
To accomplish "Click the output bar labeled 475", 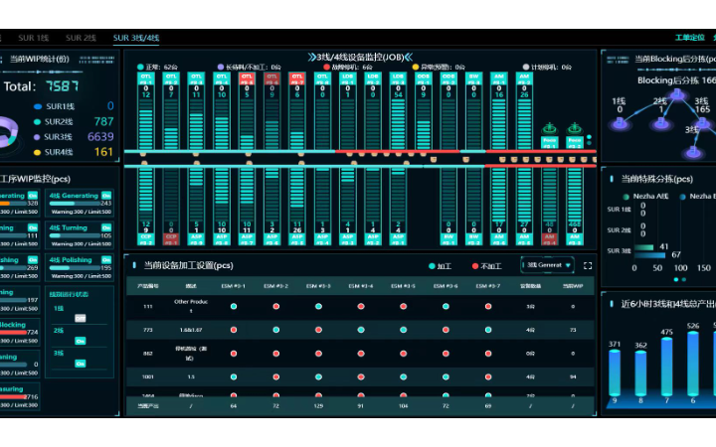I will pyautogui.click(x=666, y=367).
